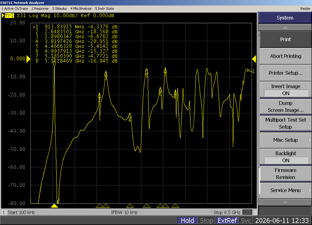The image size is (312, 225).
Task: Click the Stop status indicator
Action: [207, 220]
